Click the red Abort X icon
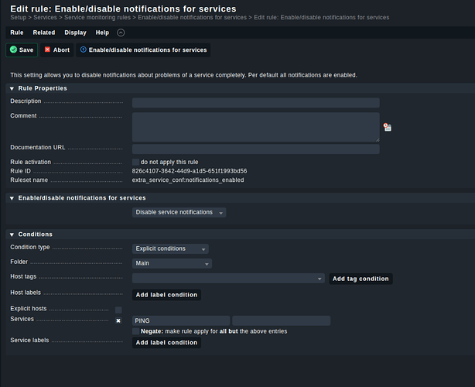The image size is (475, 387). point(48,50)
